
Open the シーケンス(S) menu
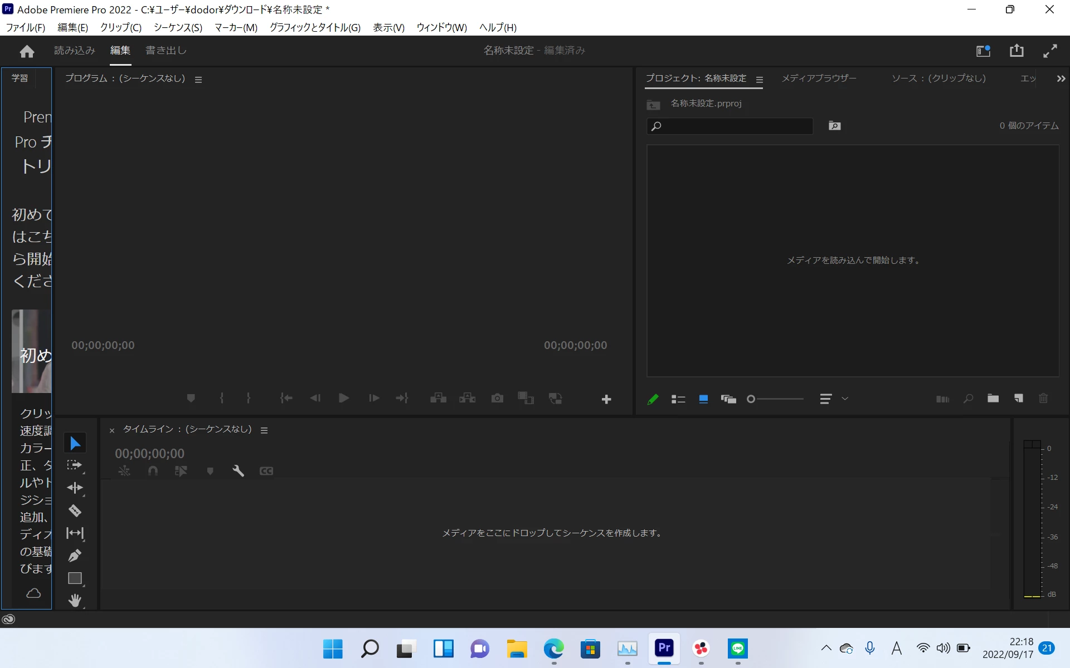[178, 27]
